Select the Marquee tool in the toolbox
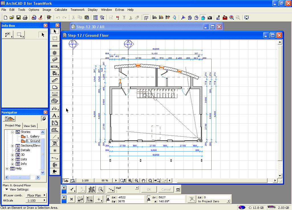292x210 pixels. [55, 38]
